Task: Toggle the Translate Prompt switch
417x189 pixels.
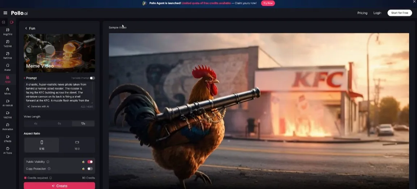Action: (x=92, y=78)
